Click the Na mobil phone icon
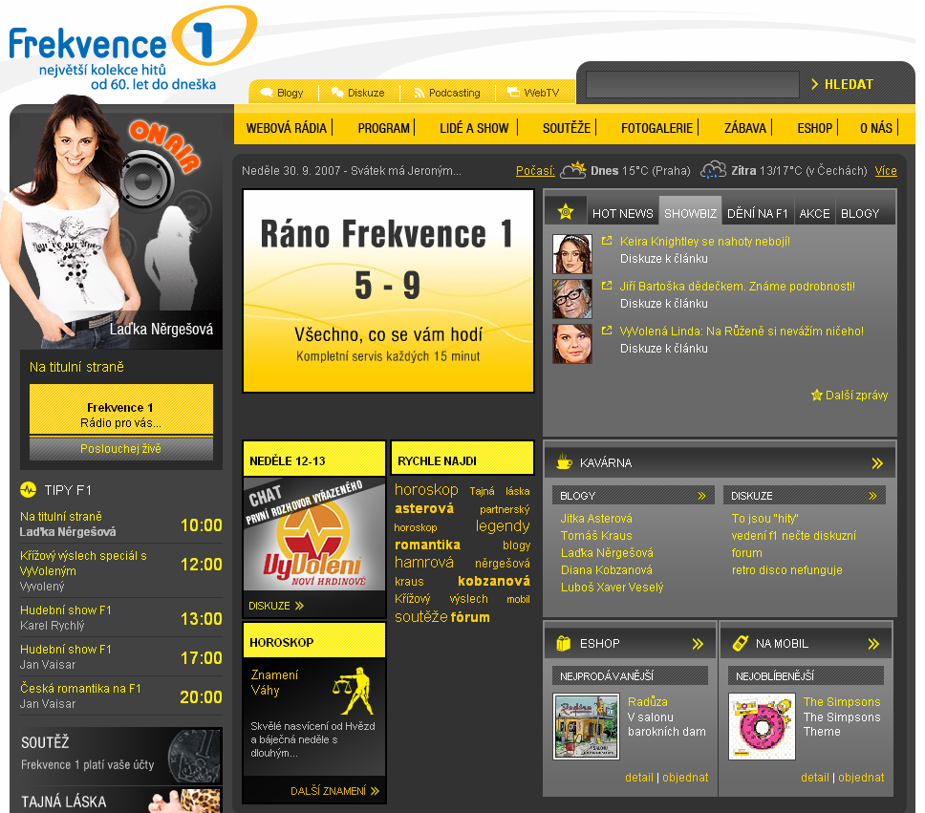The image size is (925, 813). click(740, 644)
